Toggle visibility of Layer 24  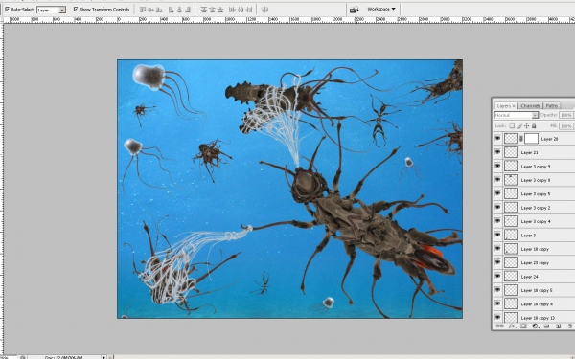497,277
